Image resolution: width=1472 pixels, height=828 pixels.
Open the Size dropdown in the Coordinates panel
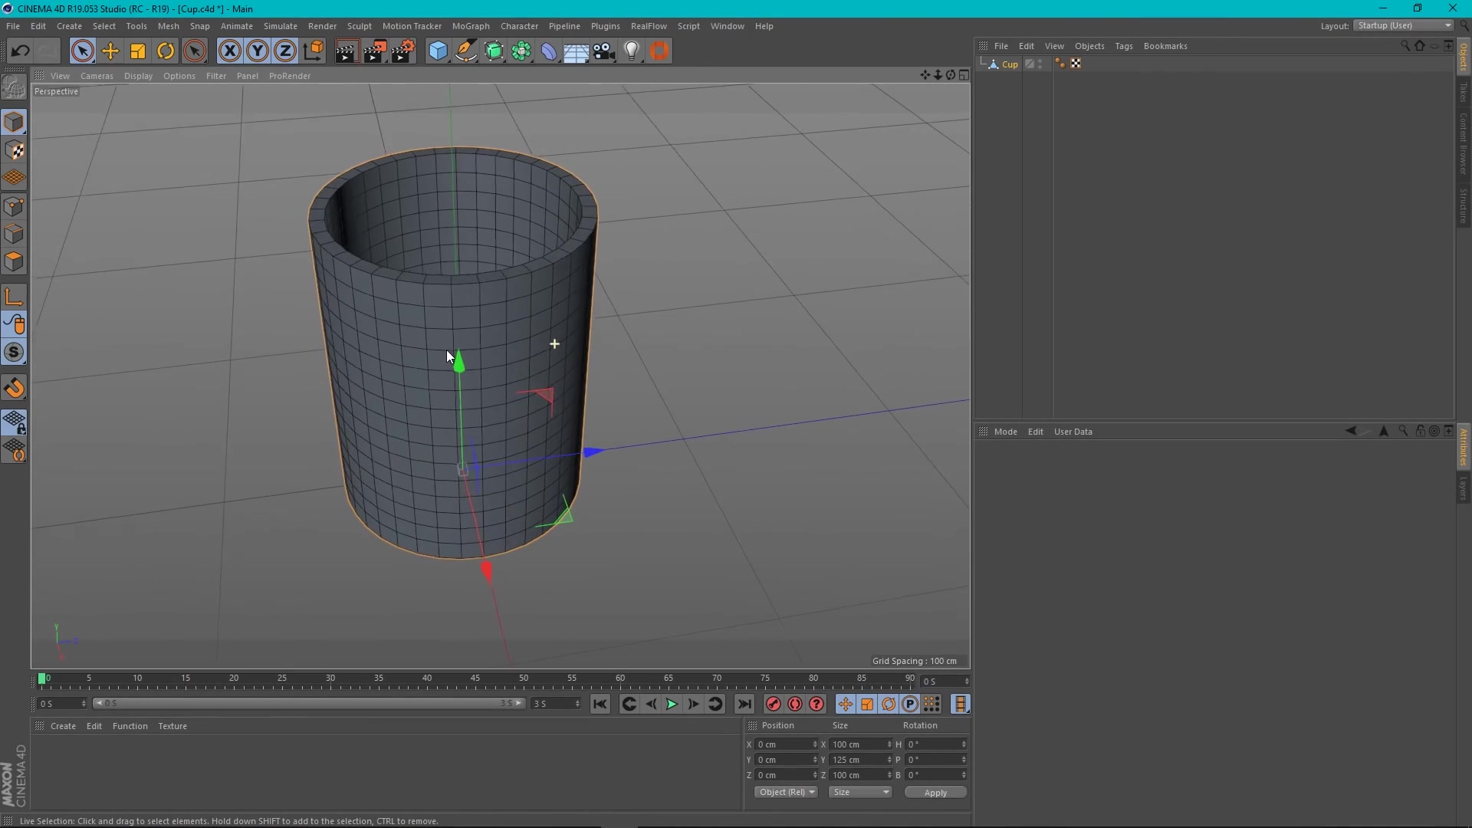tap(860, 792)
